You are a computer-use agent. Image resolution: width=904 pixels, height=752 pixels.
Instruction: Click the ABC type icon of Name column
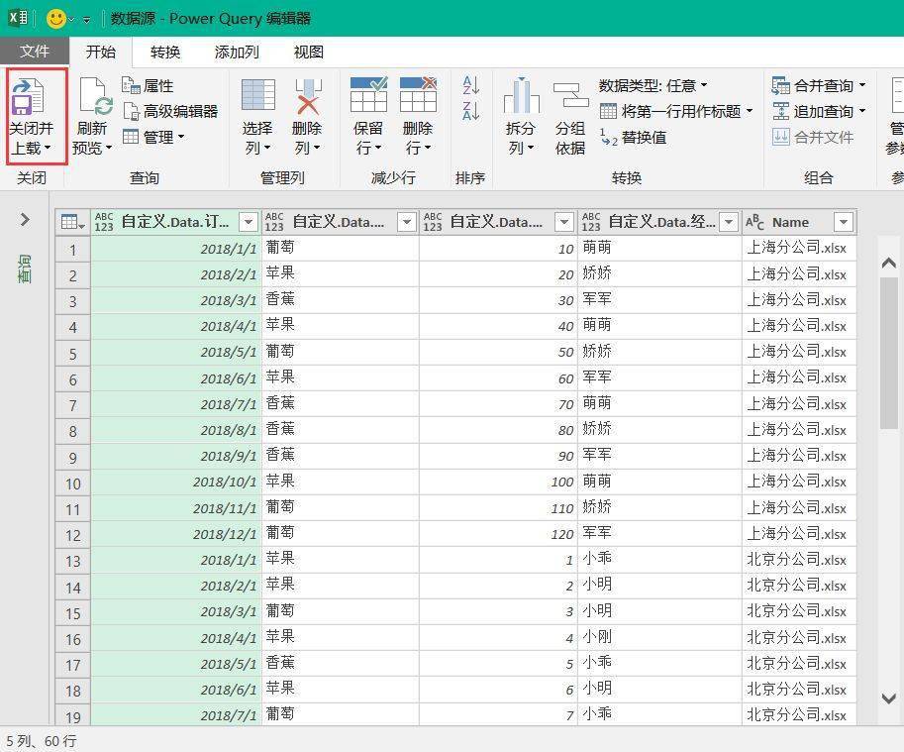[x=754, y=222]
